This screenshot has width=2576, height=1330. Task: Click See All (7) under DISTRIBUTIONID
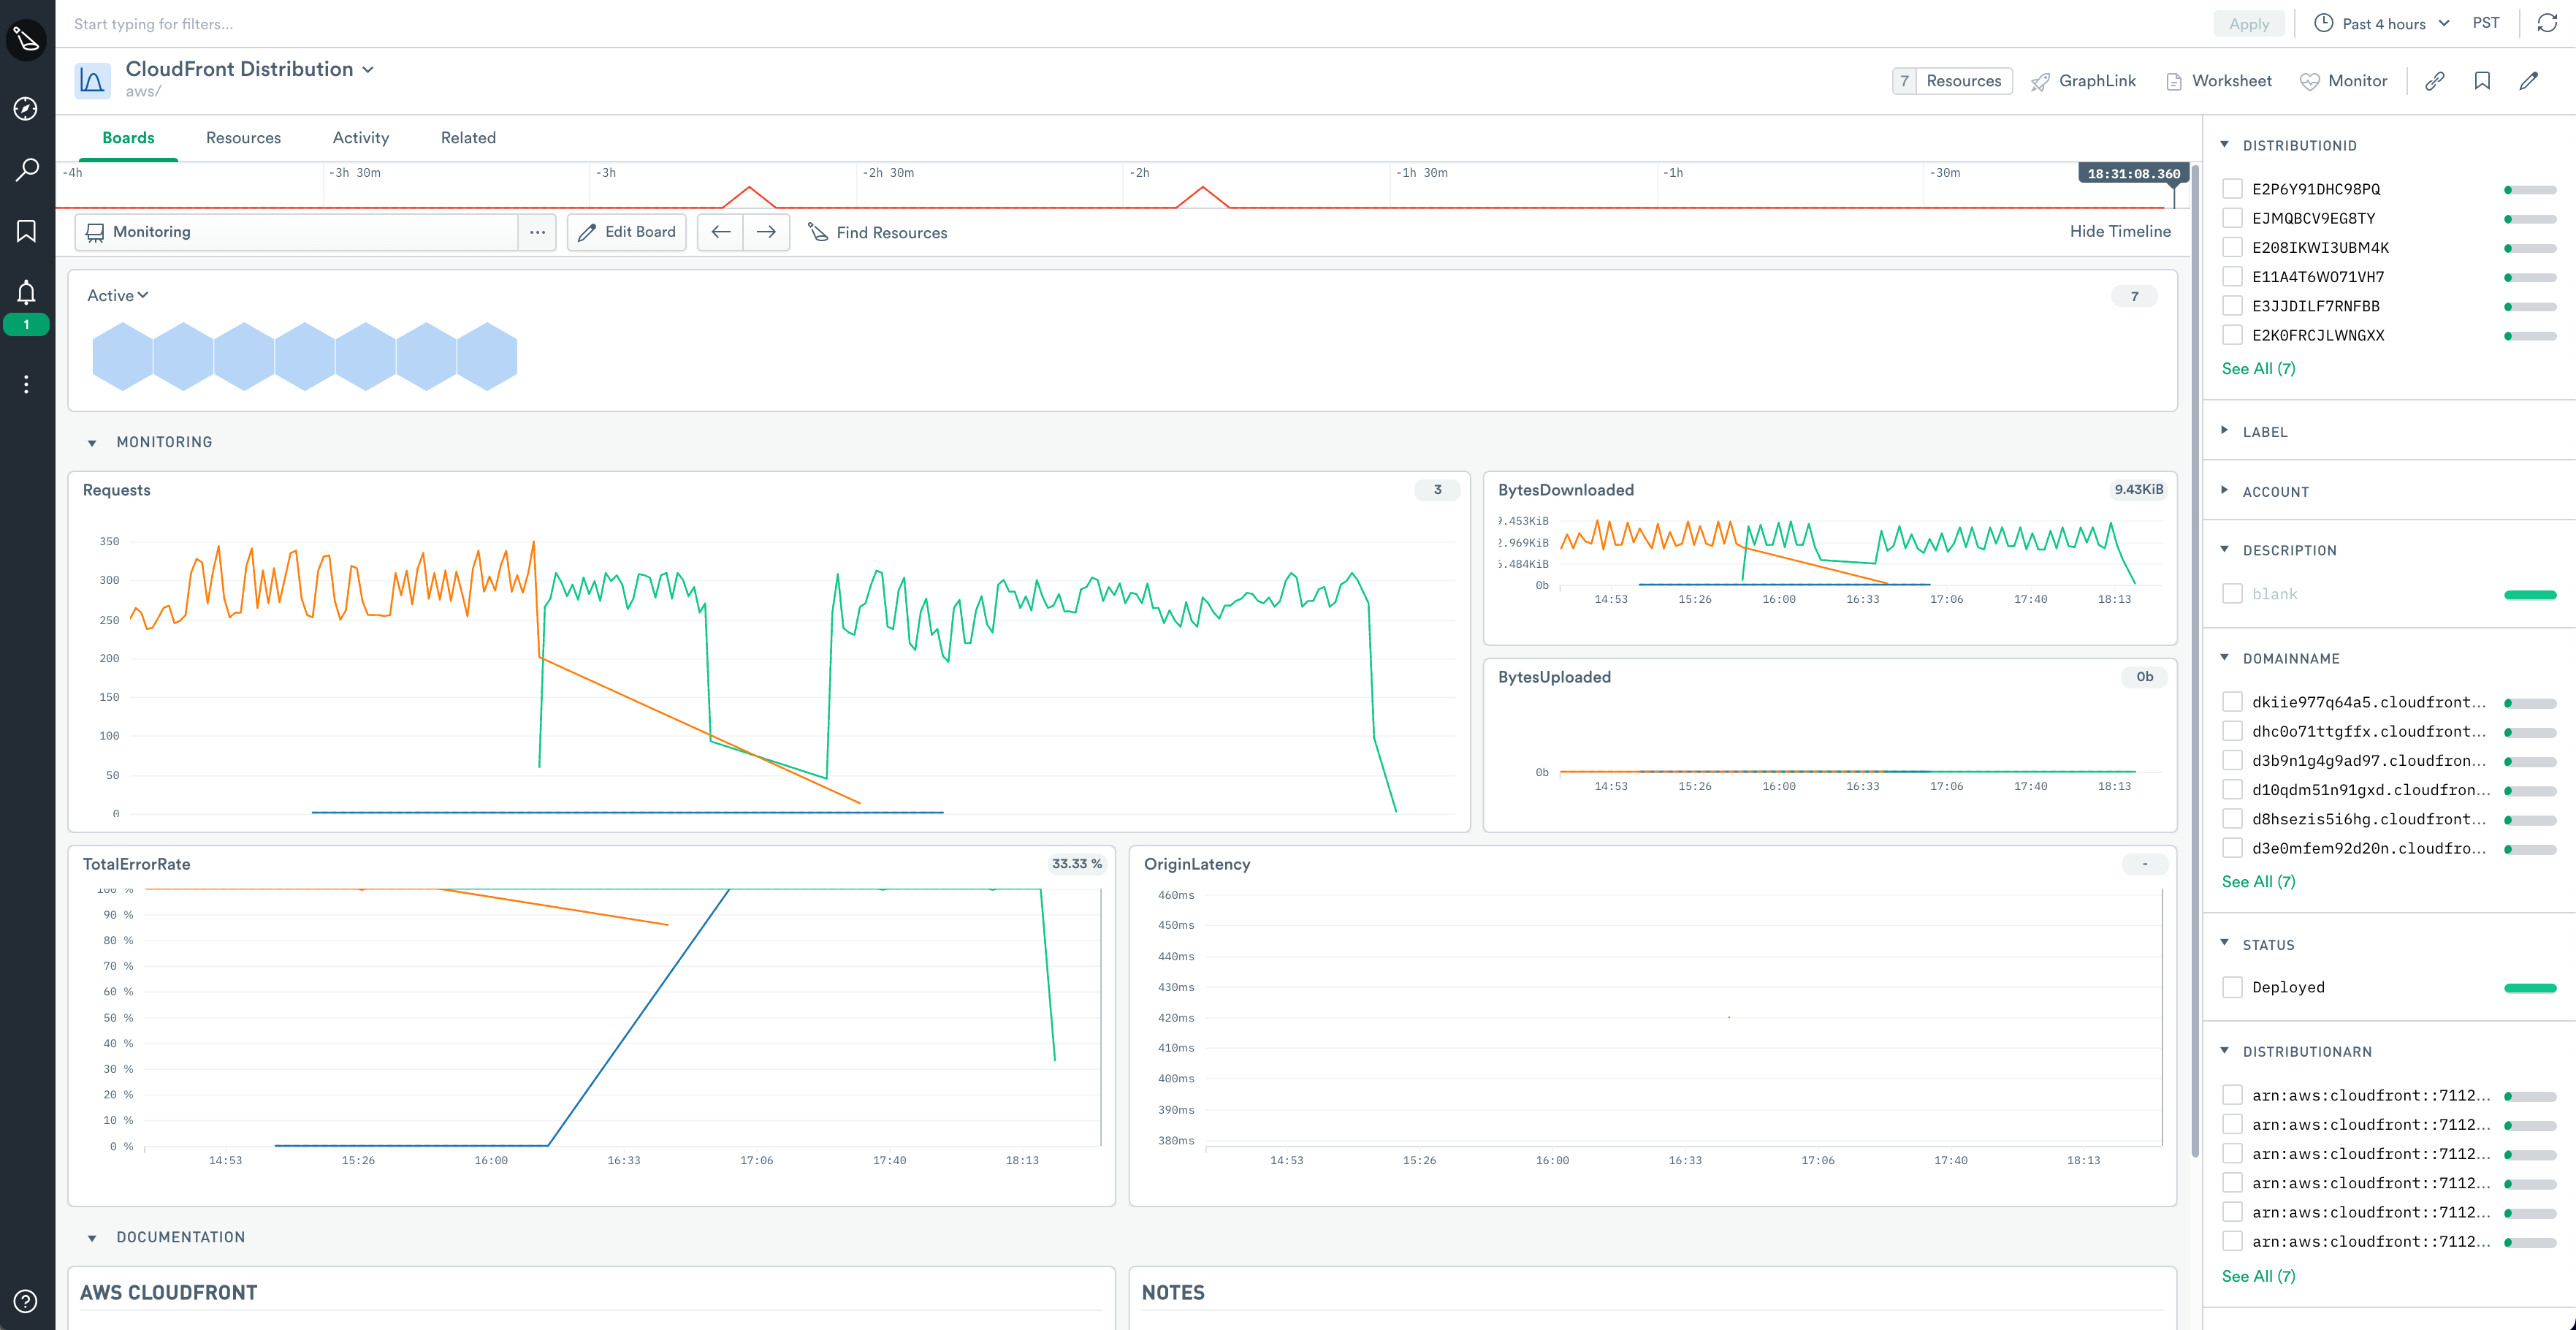click(2258, 368)
